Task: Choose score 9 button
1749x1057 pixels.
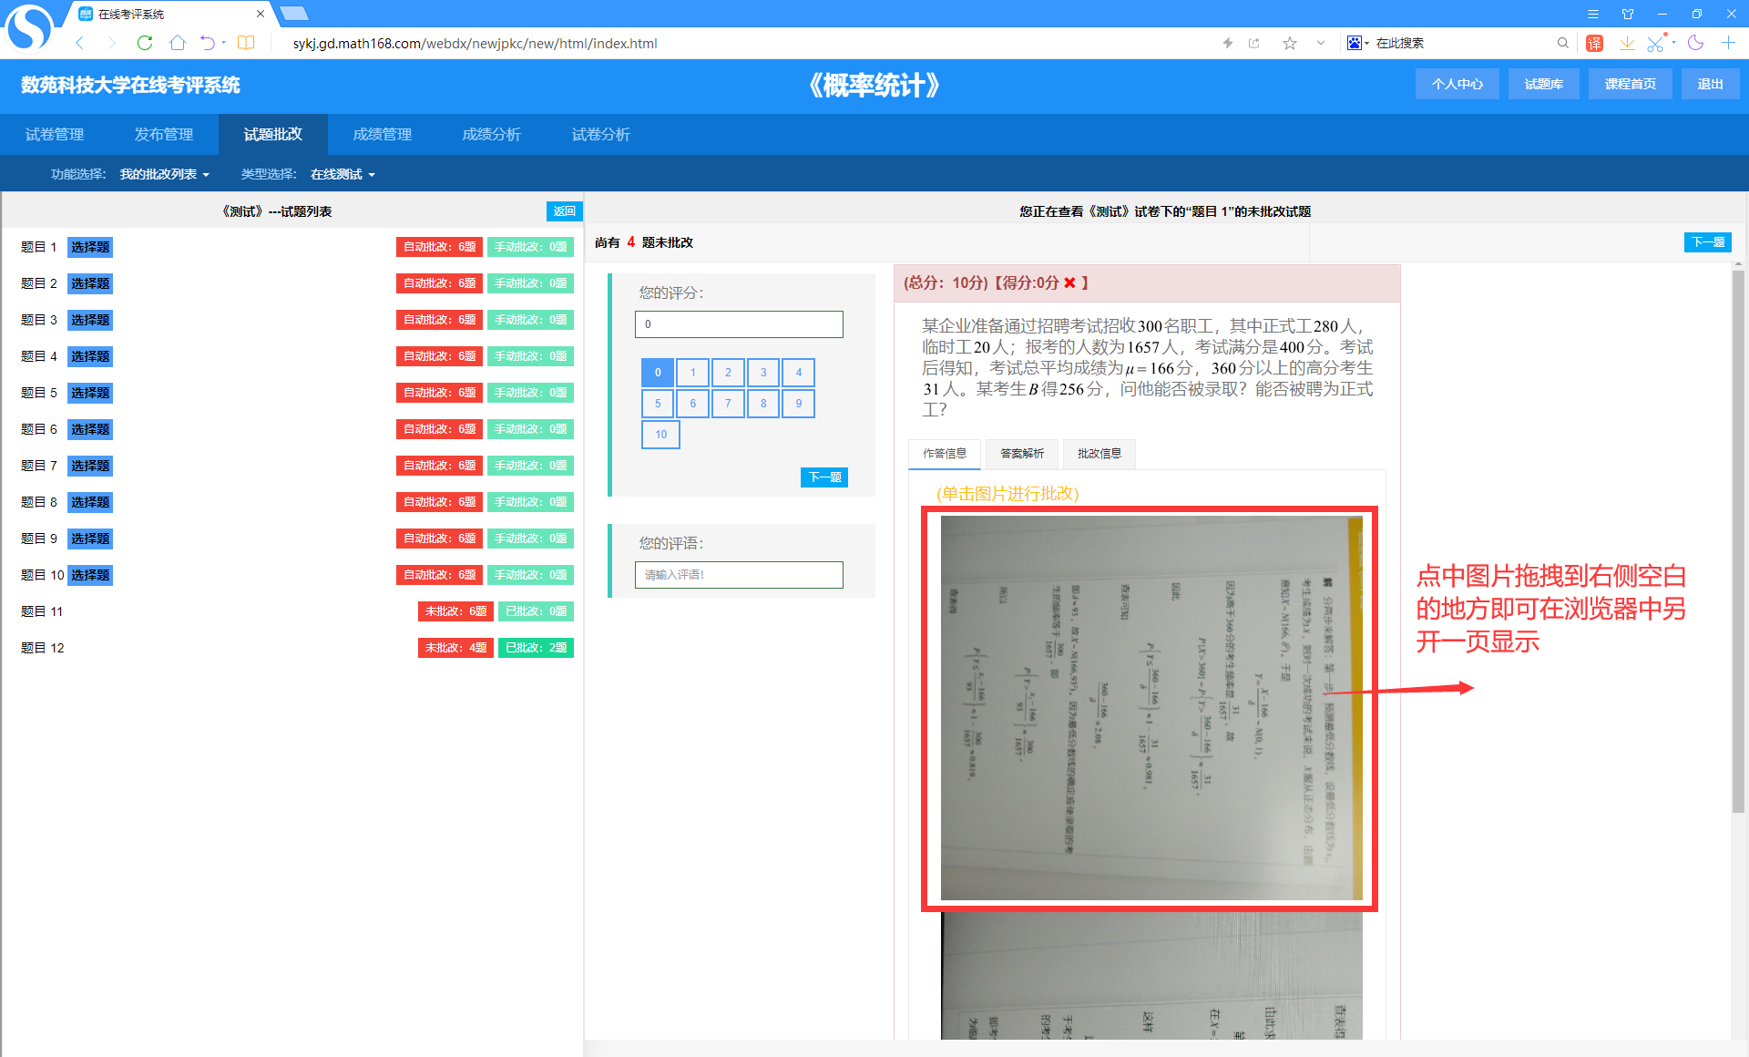Action: 799,404
